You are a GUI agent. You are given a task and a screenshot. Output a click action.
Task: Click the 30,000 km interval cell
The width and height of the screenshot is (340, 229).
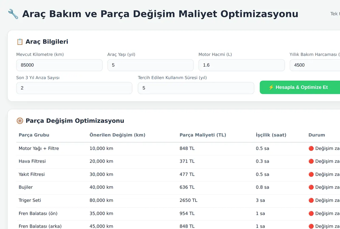click(101, 175)
